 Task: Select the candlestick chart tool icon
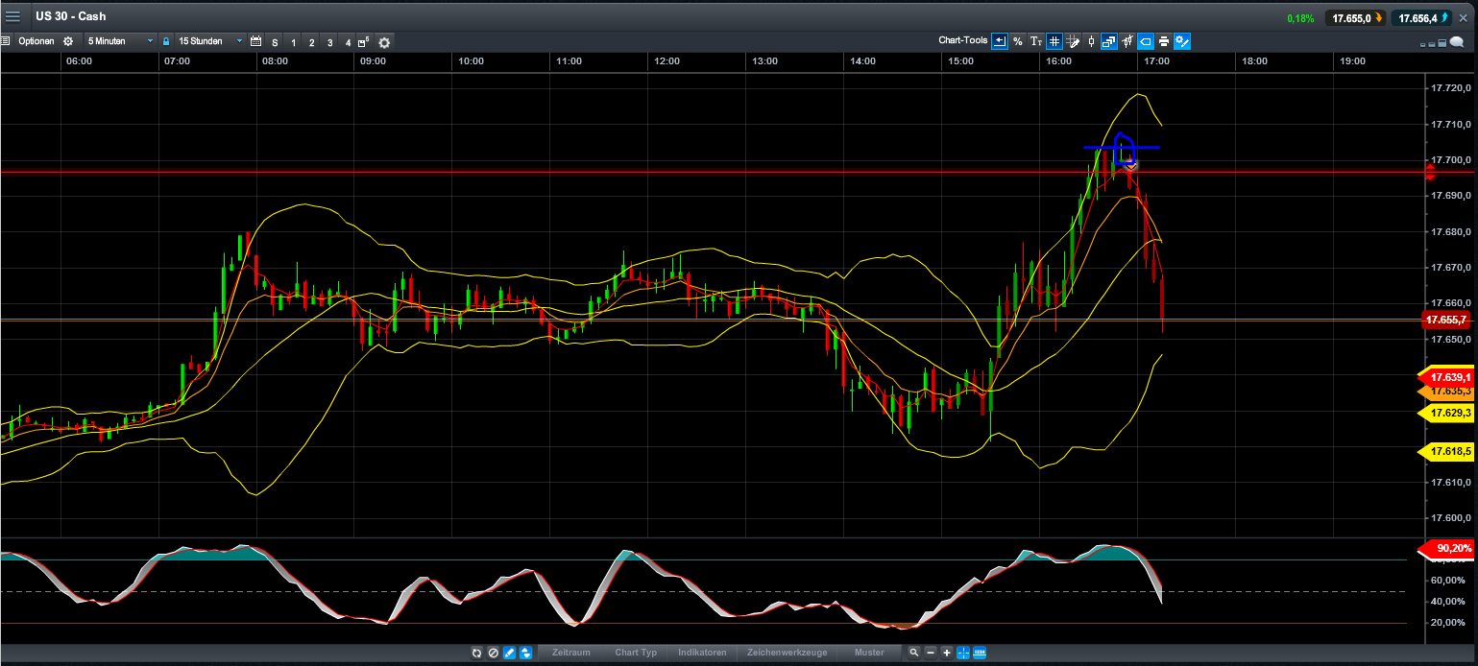[1091, 41]
